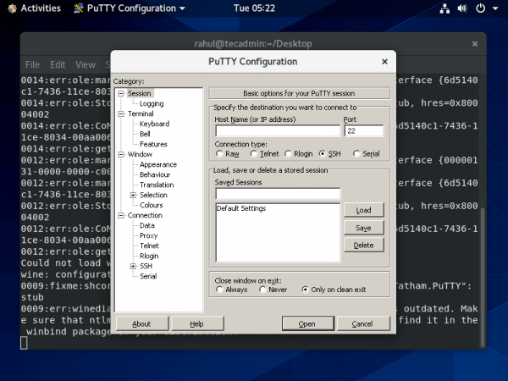The height and width of the screenshot is (381, 508).
Task: Select Raw connection type
Action: (x=220, y=154)
